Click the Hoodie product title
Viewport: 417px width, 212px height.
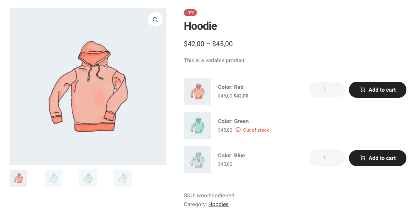pyautogui.click(x=200, y=26)
